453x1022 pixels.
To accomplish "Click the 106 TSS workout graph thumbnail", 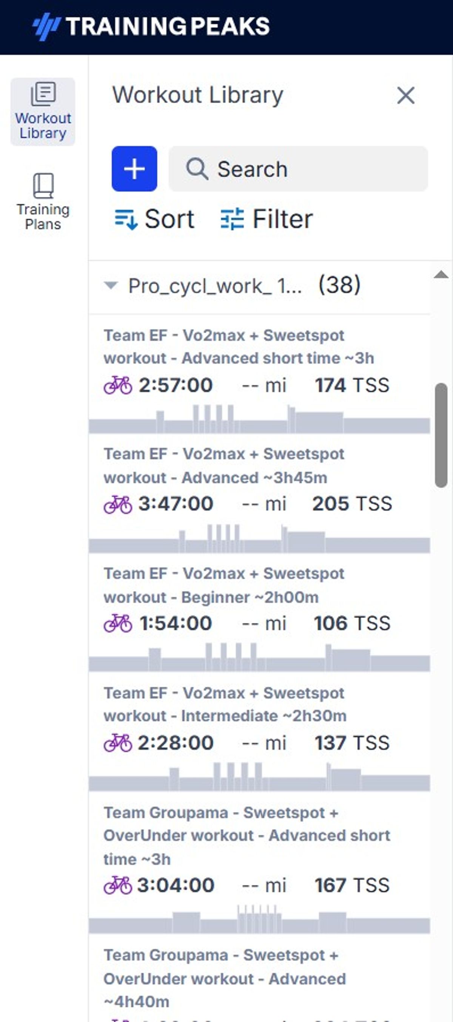I will coord(260,657).
